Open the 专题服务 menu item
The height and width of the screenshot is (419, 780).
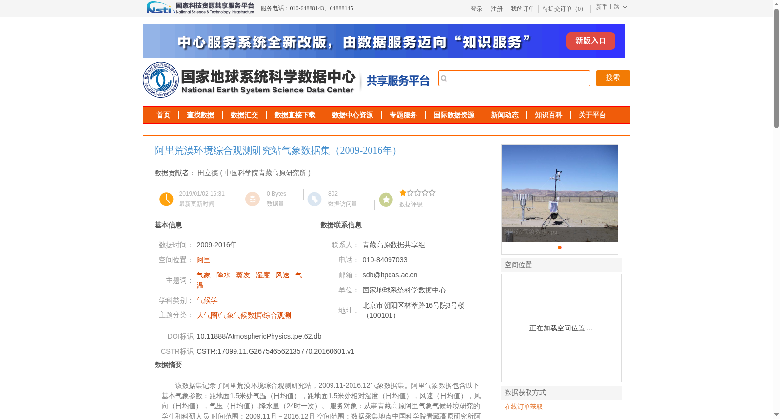tap(403, 115)
